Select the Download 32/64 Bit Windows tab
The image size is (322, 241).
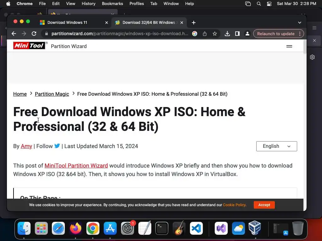tap(149, 23)
